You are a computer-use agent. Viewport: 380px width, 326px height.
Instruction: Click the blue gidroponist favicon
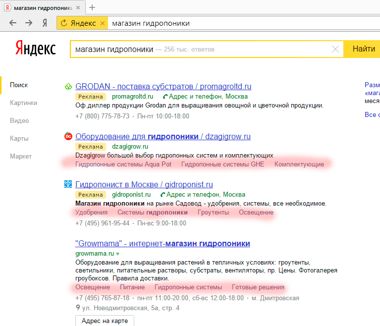(x=68, y=184)
